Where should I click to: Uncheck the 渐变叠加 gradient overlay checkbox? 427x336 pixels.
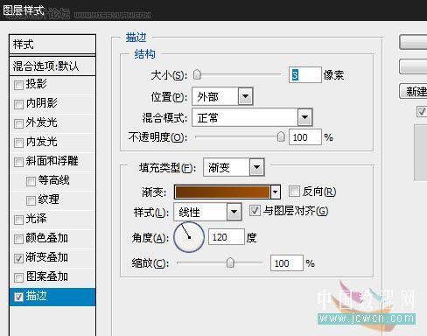[x=18, y=258]
